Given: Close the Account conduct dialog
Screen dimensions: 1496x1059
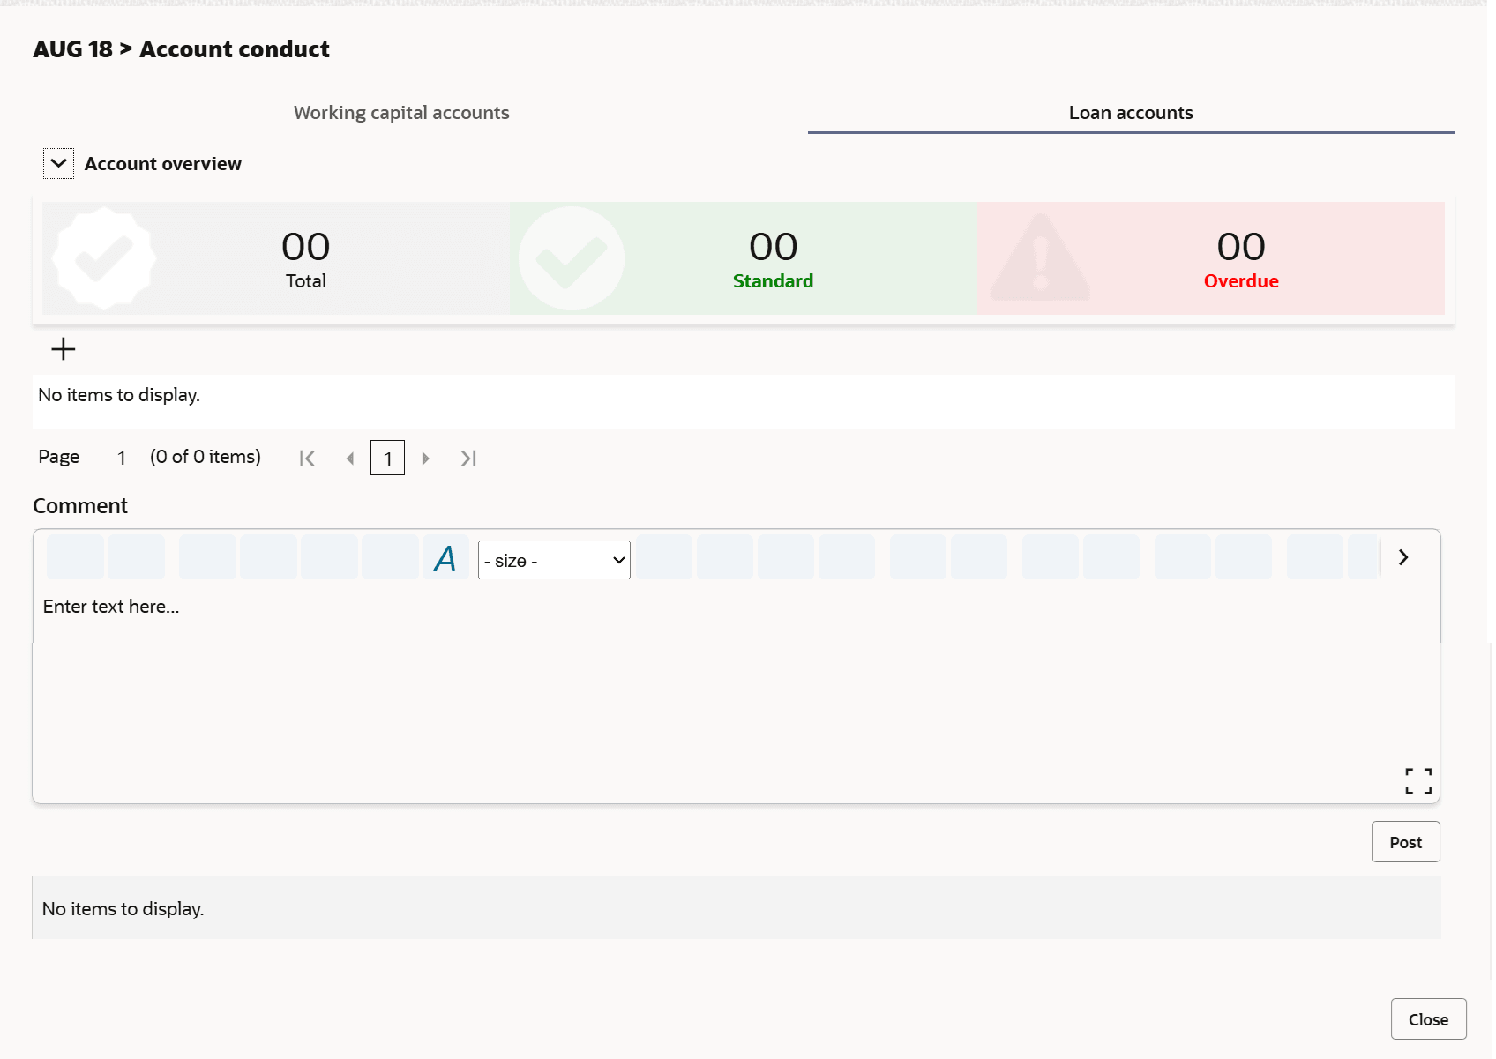Looking at the screenshot, I should (x=1429, y=1019).
